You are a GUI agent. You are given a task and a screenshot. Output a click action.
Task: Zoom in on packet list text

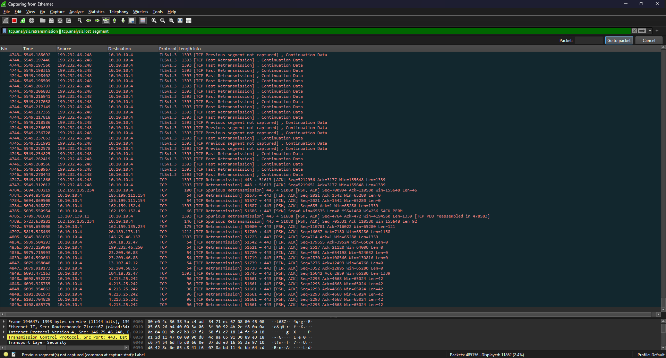(154, 21)
